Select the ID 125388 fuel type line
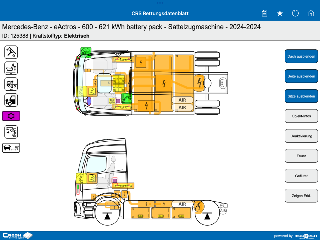This screenshot has width=320, height=240. [x=46, y=36]
